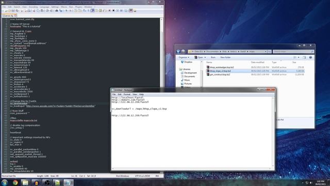330x186 pixels.
Task: Open the Format menu in Notepad
Action: coord(127,94)
